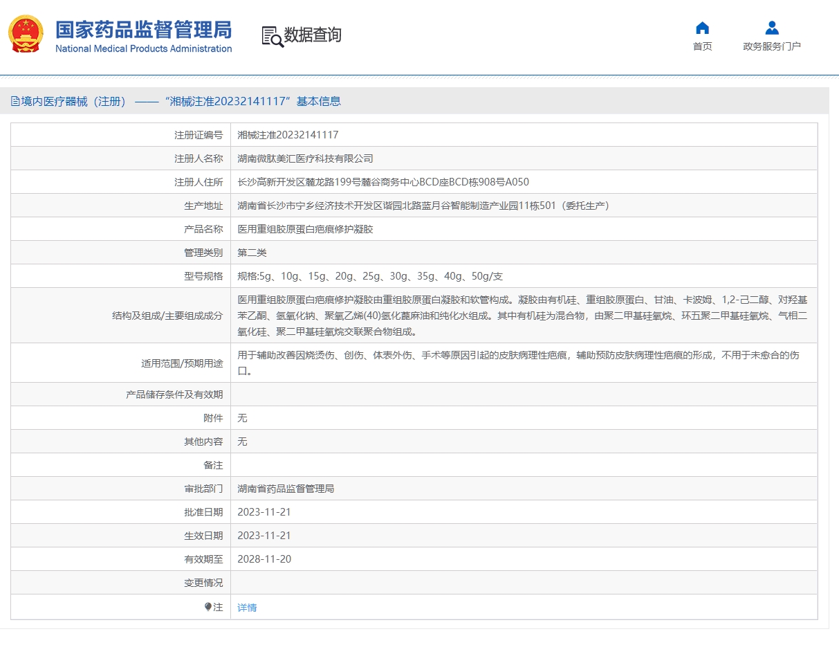Click the 型号规格 specification value cell
Image resolution: width=839 pixels, height=645 pixels.
pyautogui.click(x=370, y=276)
